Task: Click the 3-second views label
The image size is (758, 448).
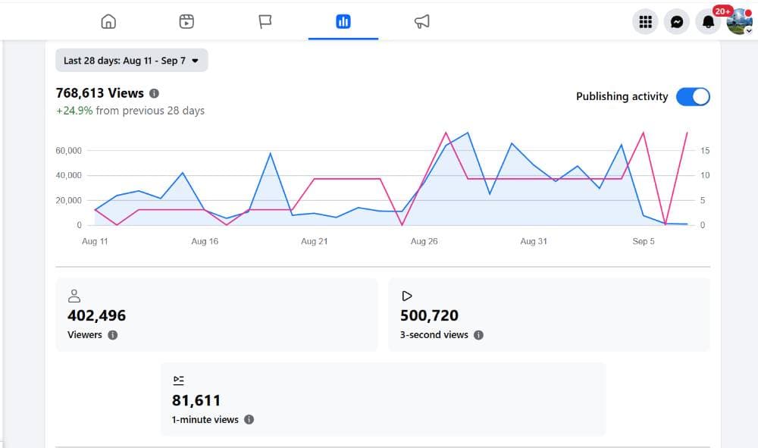Action: coord(434,335)
